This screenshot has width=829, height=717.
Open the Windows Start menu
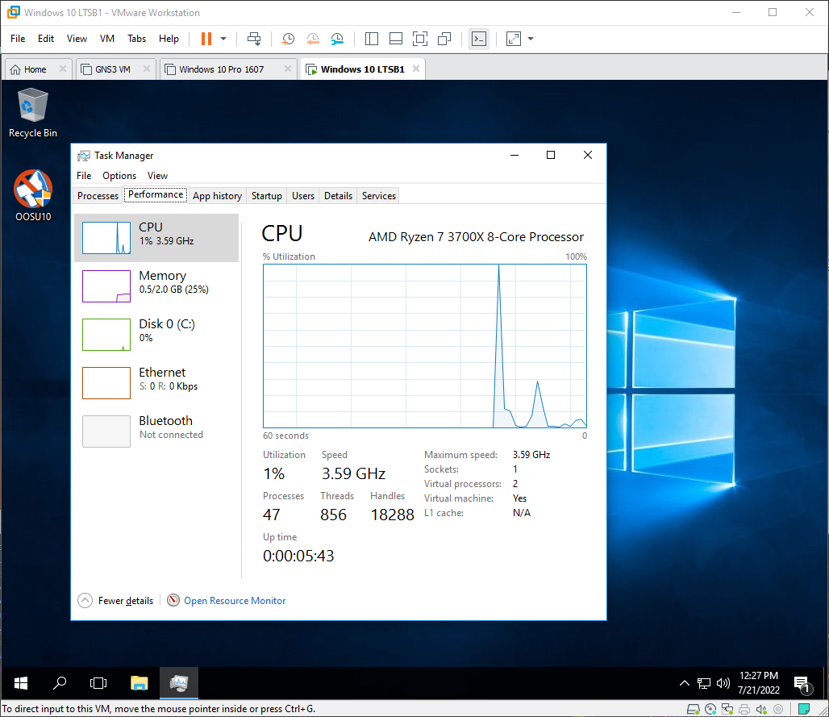click(21, 683)
